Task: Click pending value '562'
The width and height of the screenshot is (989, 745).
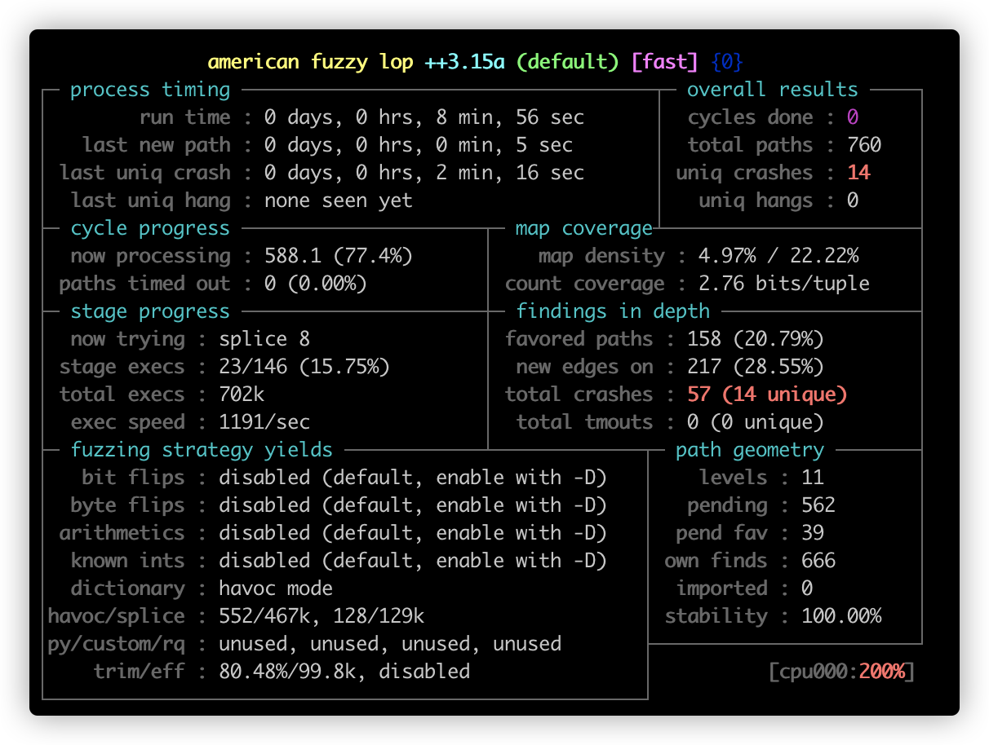Action: (x=818, y=505)
